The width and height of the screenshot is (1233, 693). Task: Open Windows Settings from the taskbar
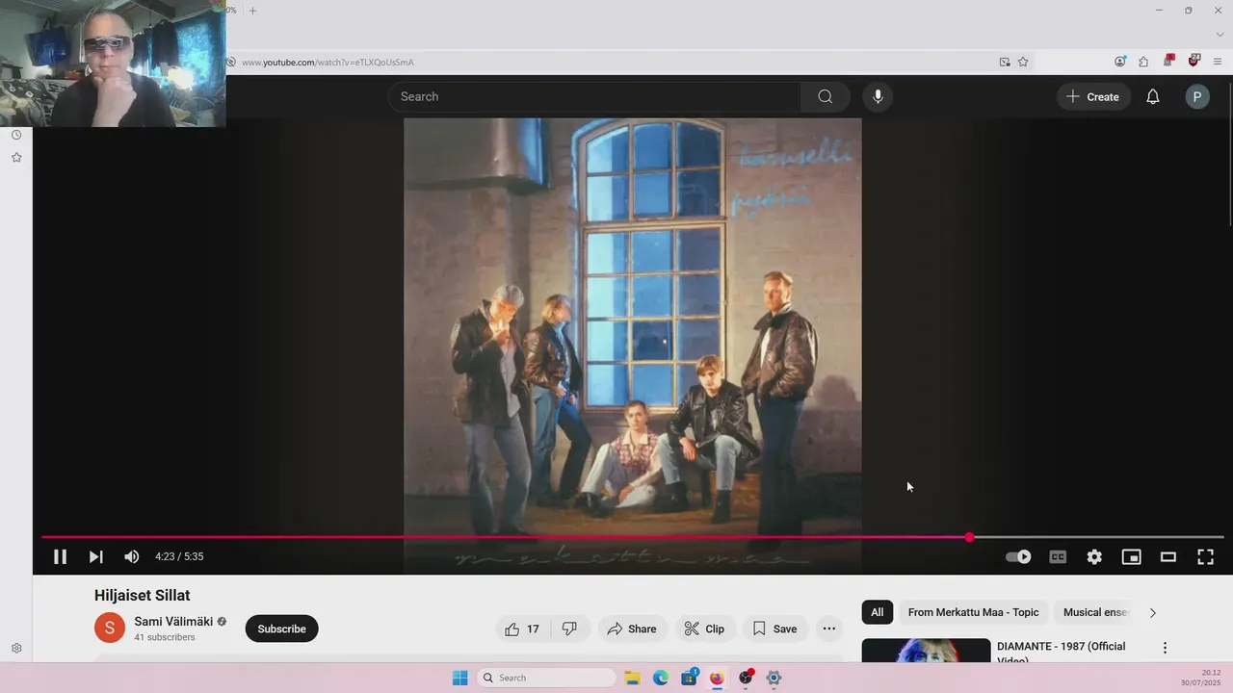[x=774, y=678]
